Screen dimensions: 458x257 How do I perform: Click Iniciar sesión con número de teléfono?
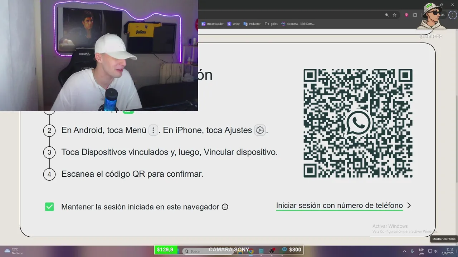(339, 206)
